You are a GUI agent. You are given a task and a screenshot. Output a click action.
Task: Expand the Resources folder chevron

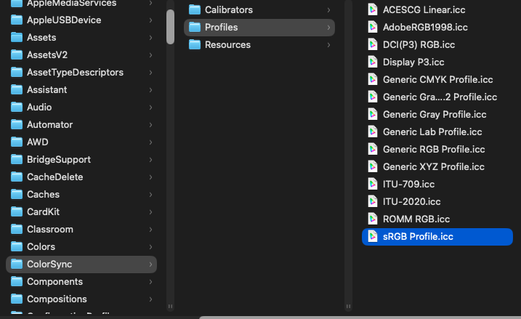[329, 44]
